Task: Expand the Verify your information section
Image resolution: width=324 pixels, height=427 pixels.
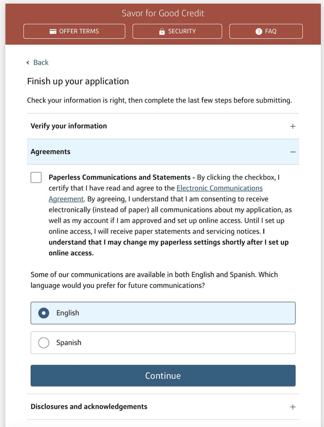Action: point(163,126)
